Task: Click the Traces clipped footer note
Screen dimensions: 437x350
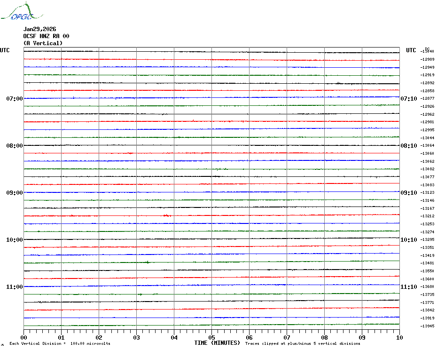Action: coord(303,343)
